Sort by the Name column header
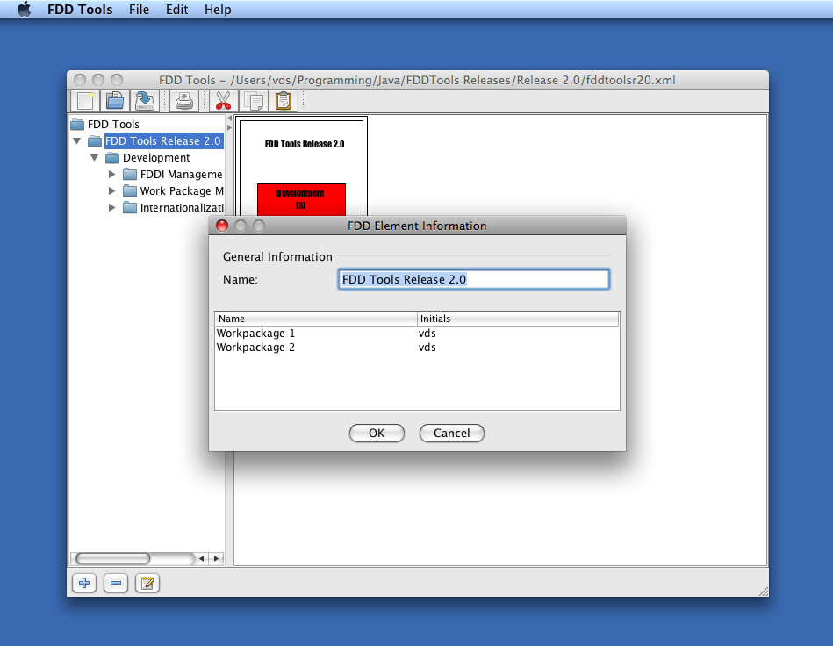 [316, 319]
